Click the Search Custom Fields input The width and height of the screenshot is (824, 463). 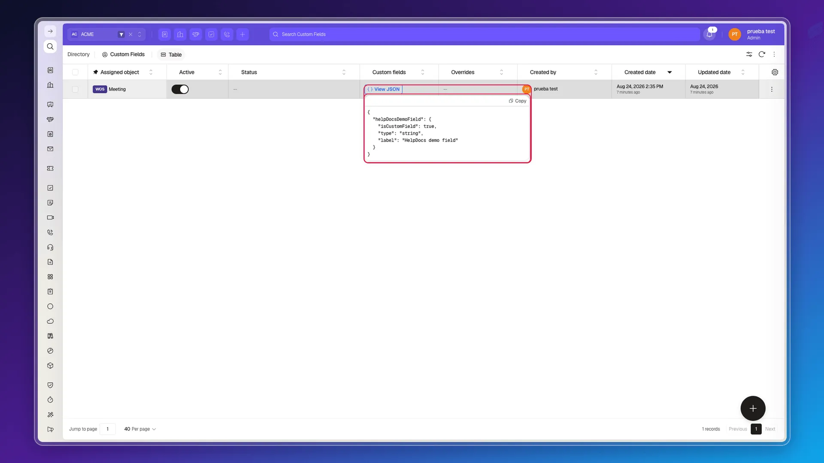tap(485, 34)
